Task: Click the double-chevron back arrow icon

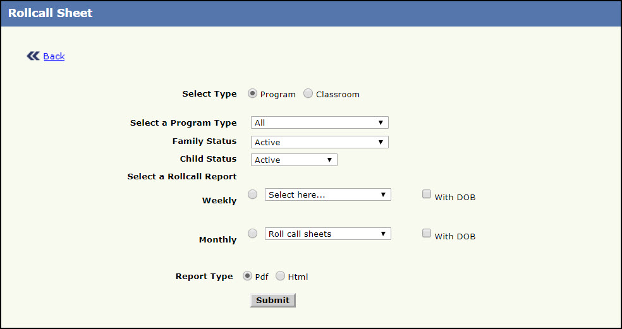Action: [x=33, y=56]
